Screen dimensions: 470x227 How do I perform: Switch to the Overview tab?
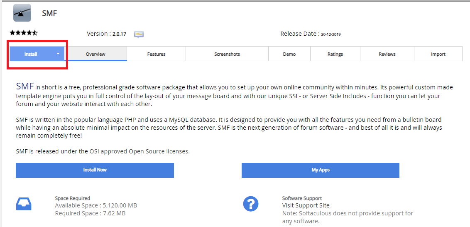[95, 54]
